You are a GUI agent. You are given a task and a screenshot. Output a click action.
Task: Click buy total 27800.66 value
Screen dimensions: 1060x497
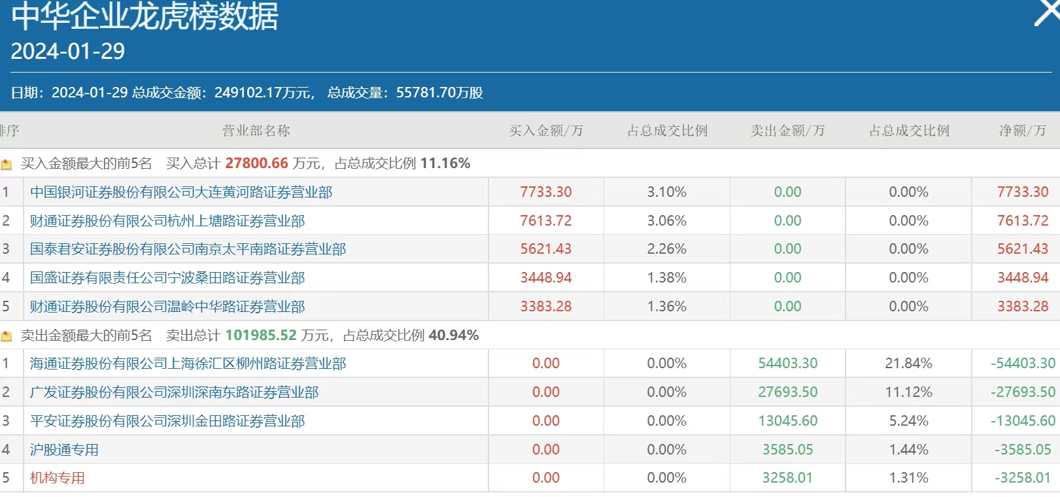(x=256, y=163)
